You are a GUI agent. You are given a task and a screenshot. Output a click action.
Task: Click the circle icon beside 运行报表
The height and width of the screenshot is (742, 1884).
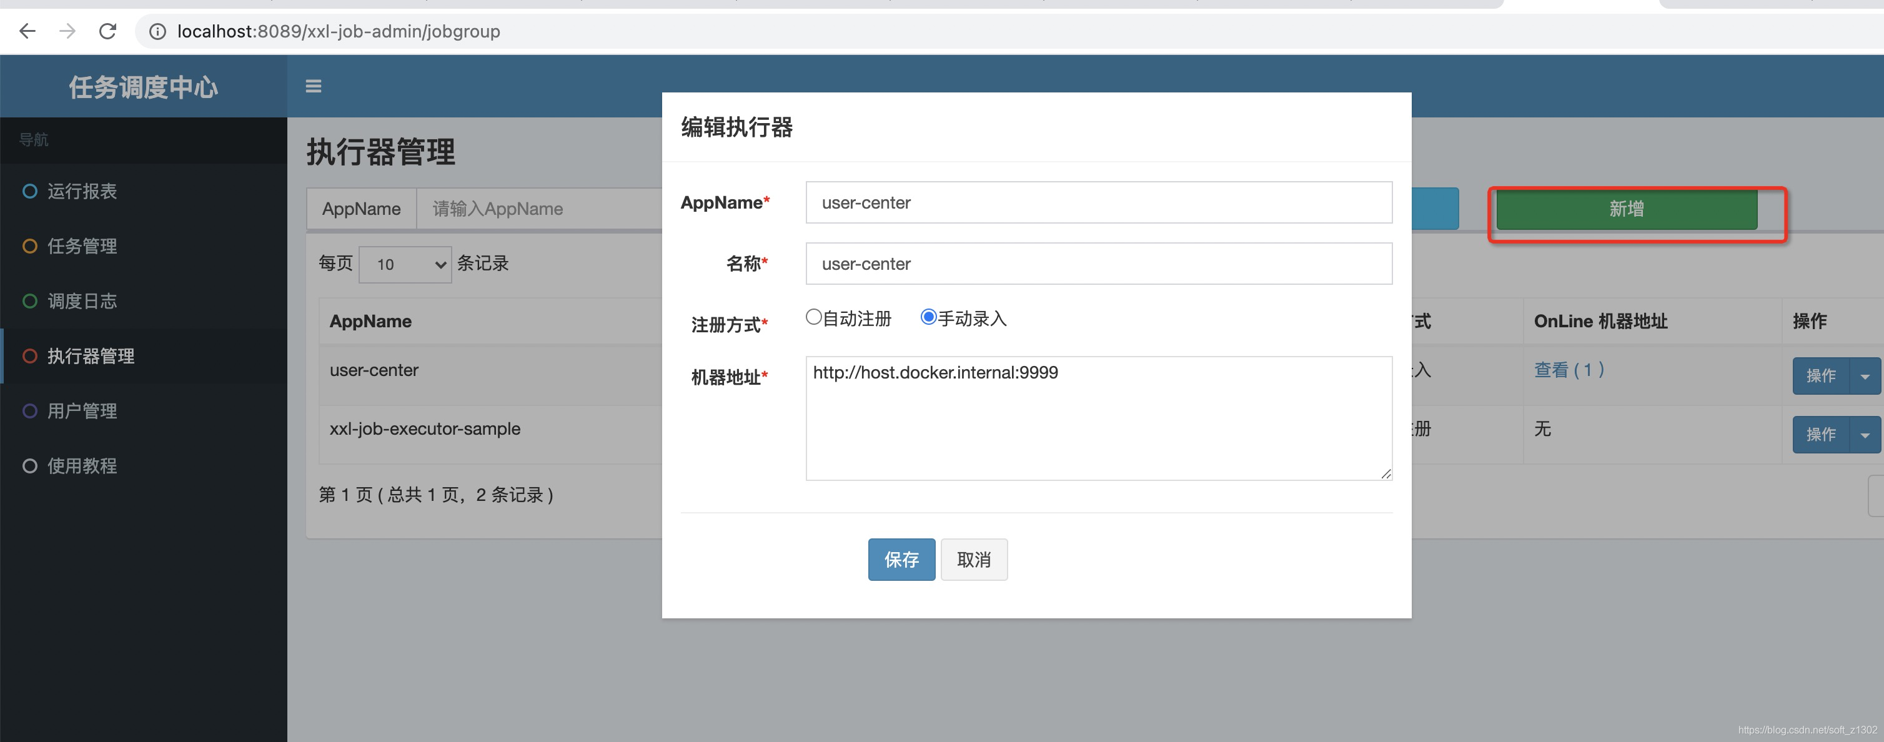tap(30, 192)
